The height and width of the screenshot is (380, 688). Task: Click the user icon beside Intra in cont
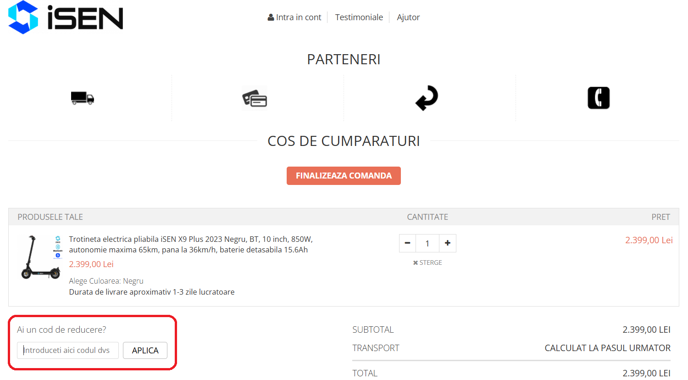[x=270, y=17]
